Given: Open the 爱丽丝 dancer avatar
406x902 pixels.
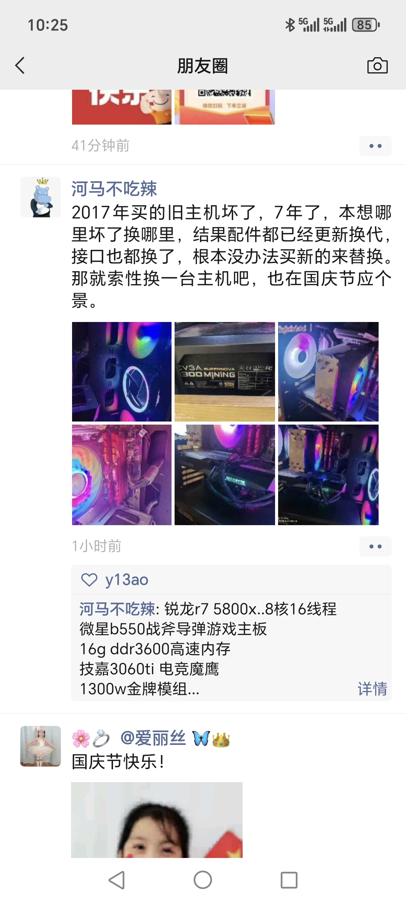Looking at the screenshot, I should [x=41, y=746].
